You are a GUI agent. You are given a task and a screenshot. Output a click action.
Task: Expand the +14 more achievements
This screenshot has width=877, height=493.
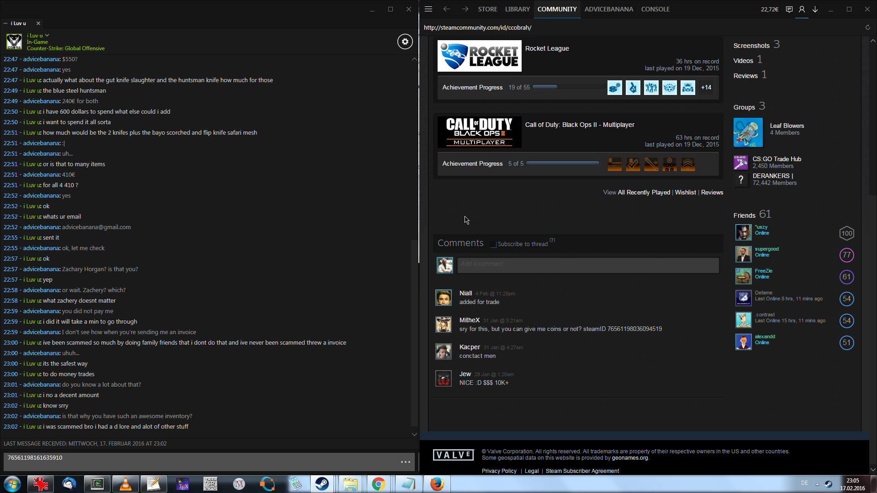(x=706, y=87)
